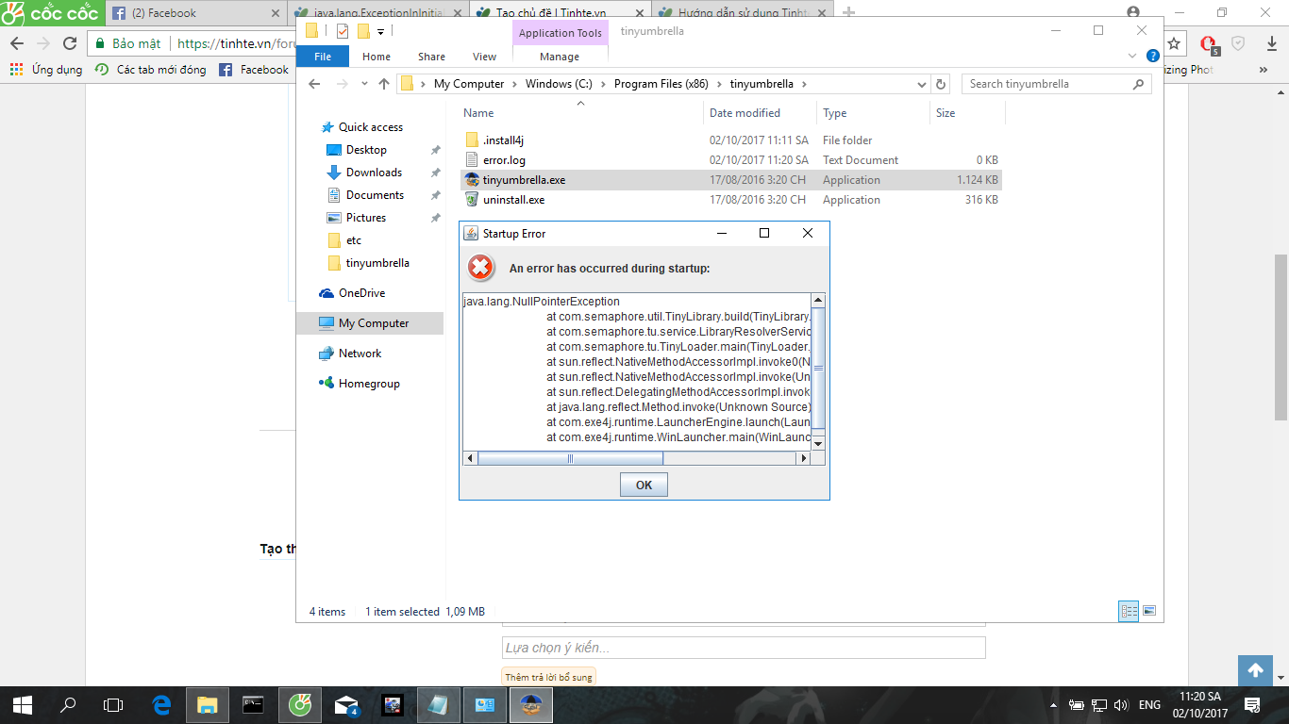Open Desktop in navigation pane
Viewport: 1289px width, 724px height.
point(366,150)
